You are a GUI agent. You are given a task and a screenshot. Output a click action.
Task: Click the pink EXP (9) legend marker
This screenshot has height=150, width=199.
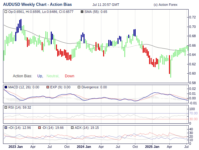48,87
